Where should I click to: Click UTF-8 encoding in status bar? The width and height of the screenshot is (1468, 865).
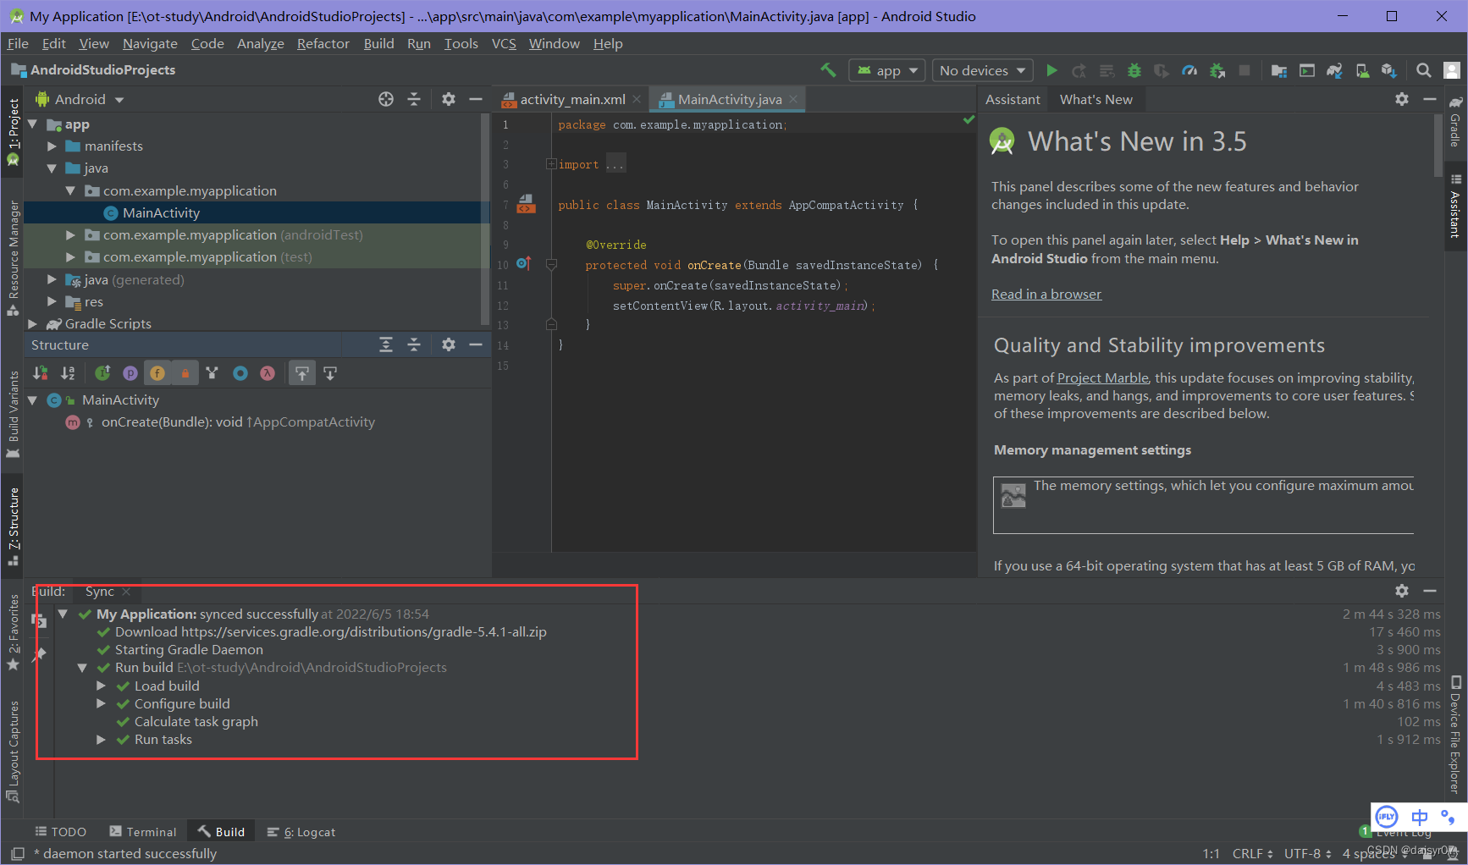pos(1307,853)
